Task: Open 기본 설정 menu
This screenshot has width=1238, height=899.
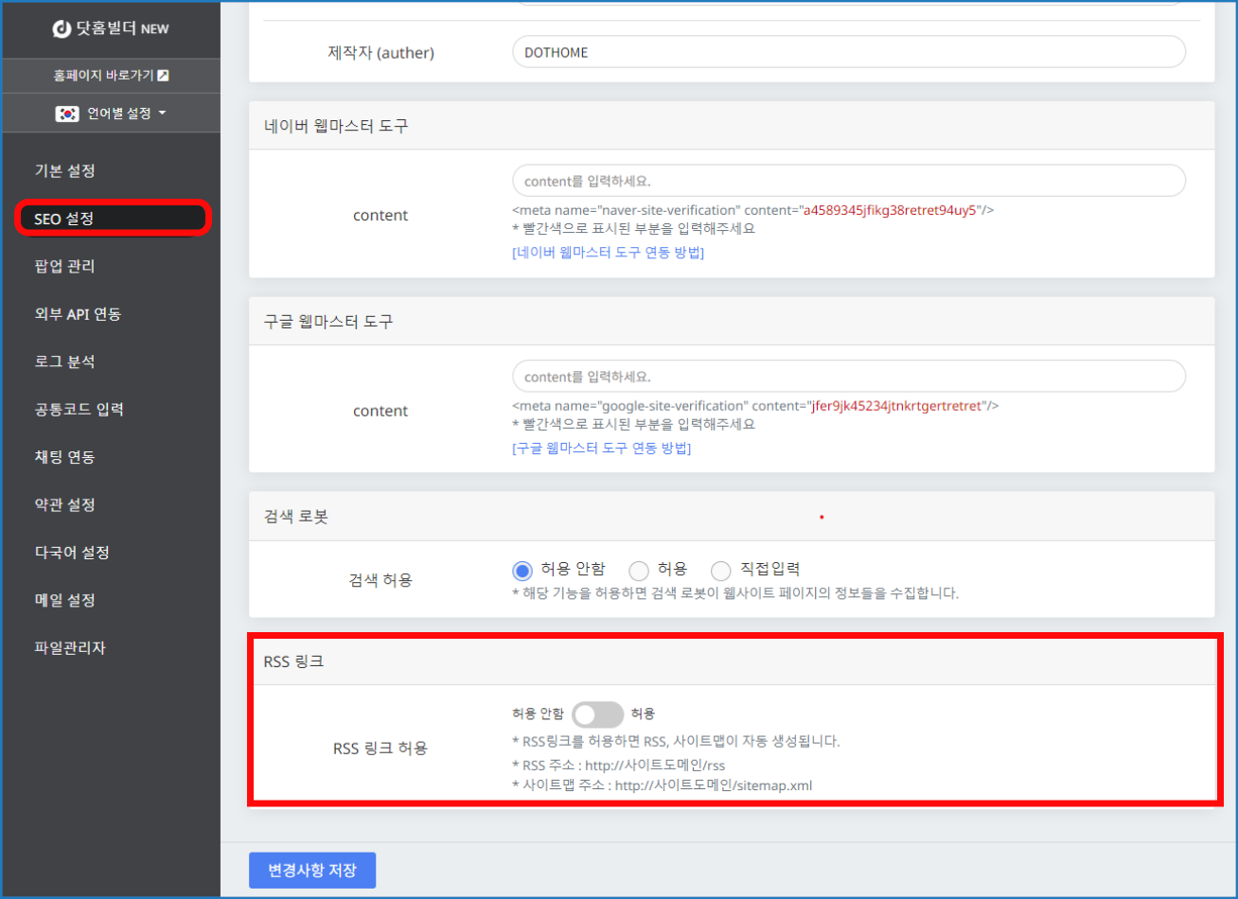Action: (x=64, y=171)
